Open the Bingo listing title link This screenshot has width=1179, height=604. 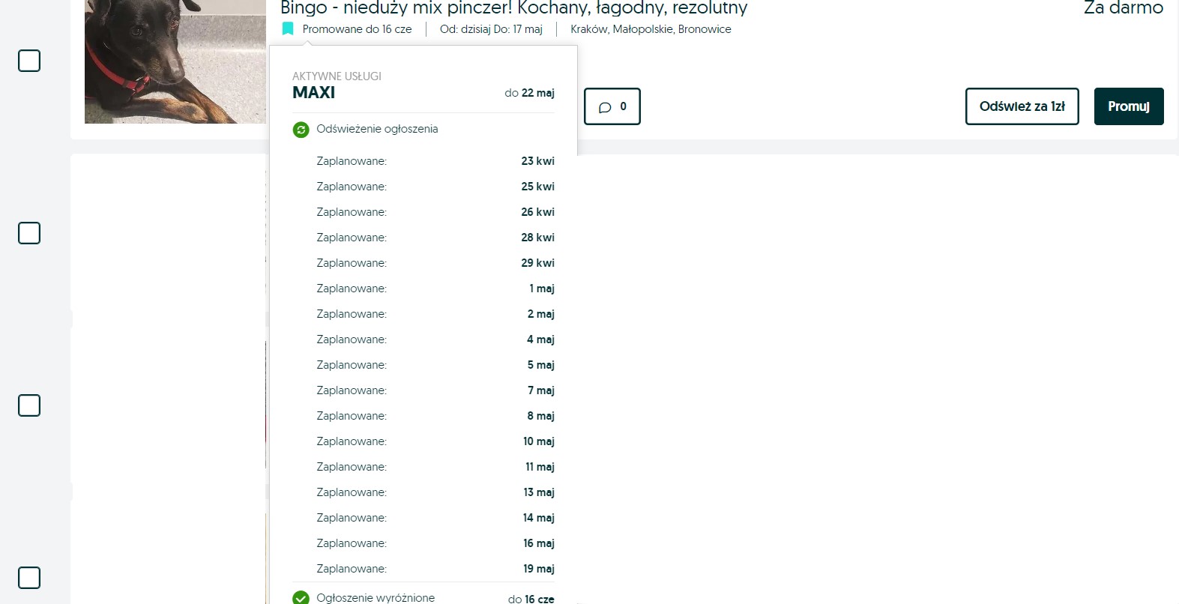click(x=514, y=8)
